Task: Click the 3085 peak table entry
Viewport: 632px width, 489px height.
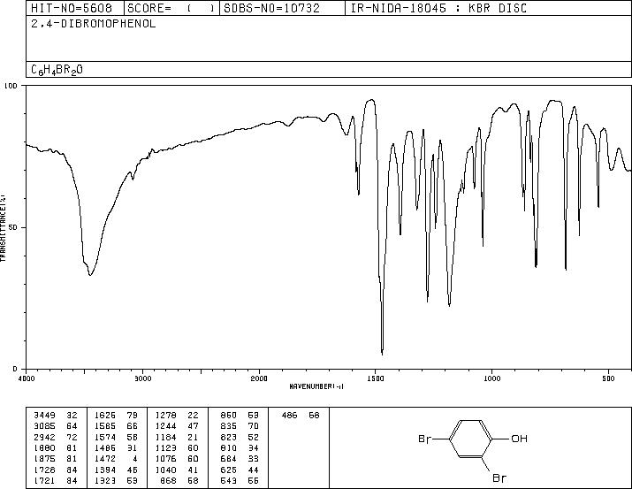Action: 56,426
